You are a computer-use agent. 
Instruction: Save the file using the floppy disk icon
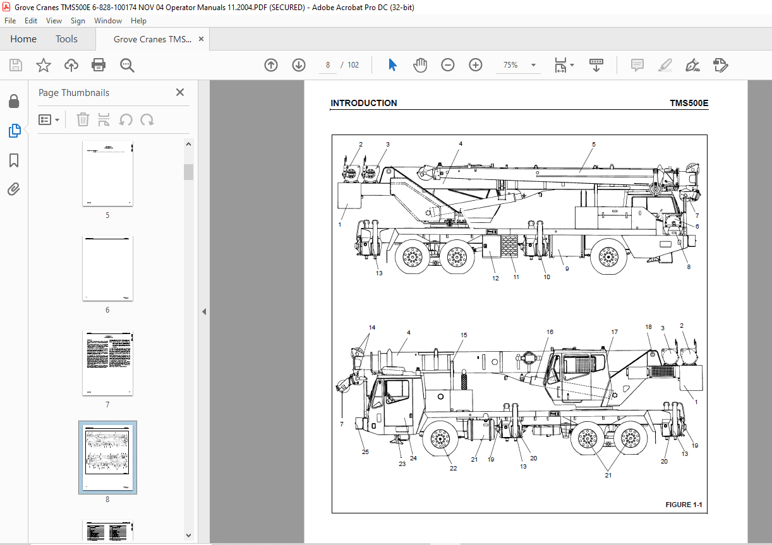[16, 65]
